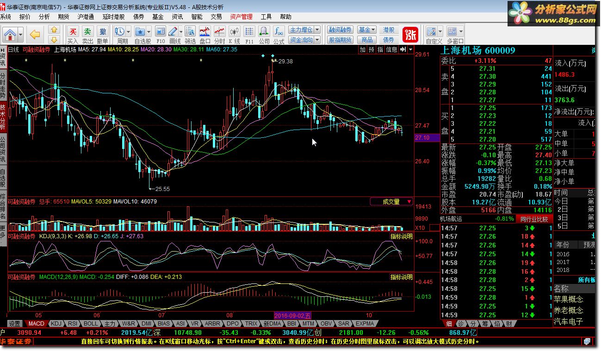The image size is (601, 351).
Task: Open the 基金 dropdown button
Action: coord(367,30)
